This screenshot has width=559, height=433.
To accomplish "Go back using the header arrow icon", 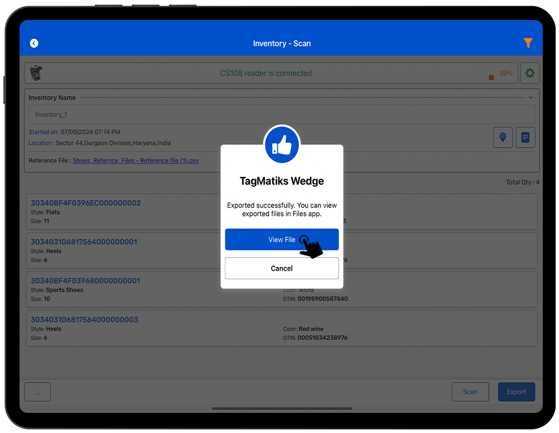I will click(34, 43).
